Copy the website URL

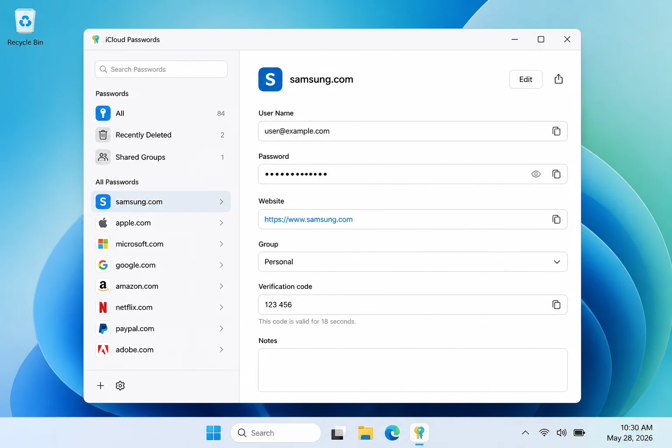(556, 219)
